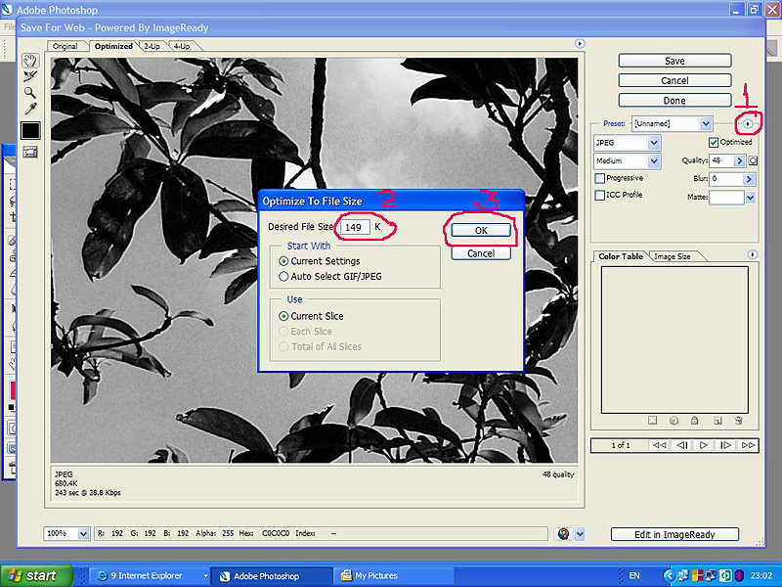Image resolution: width=782 pixels, height=587 pixels.
Task: Switch to the 2-Up tab
Action: 152,46
